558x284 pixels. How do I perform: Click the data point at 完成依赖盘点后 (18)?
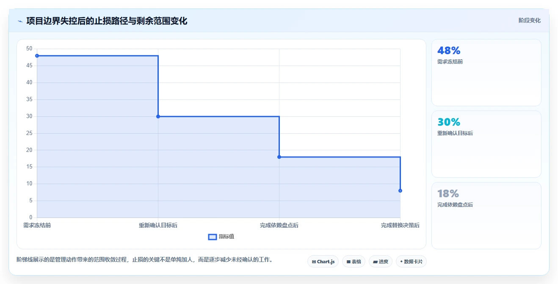279,157
